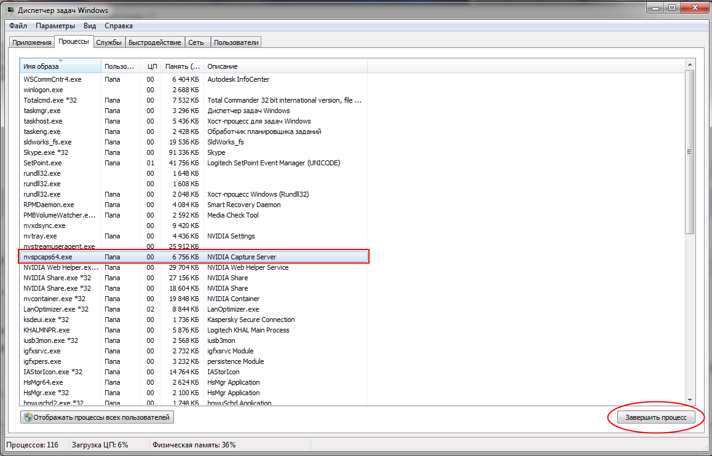Screen dimensions: 712x456
Task: Click the Task Manager icon in the title bar
Action: pos(10,10)
